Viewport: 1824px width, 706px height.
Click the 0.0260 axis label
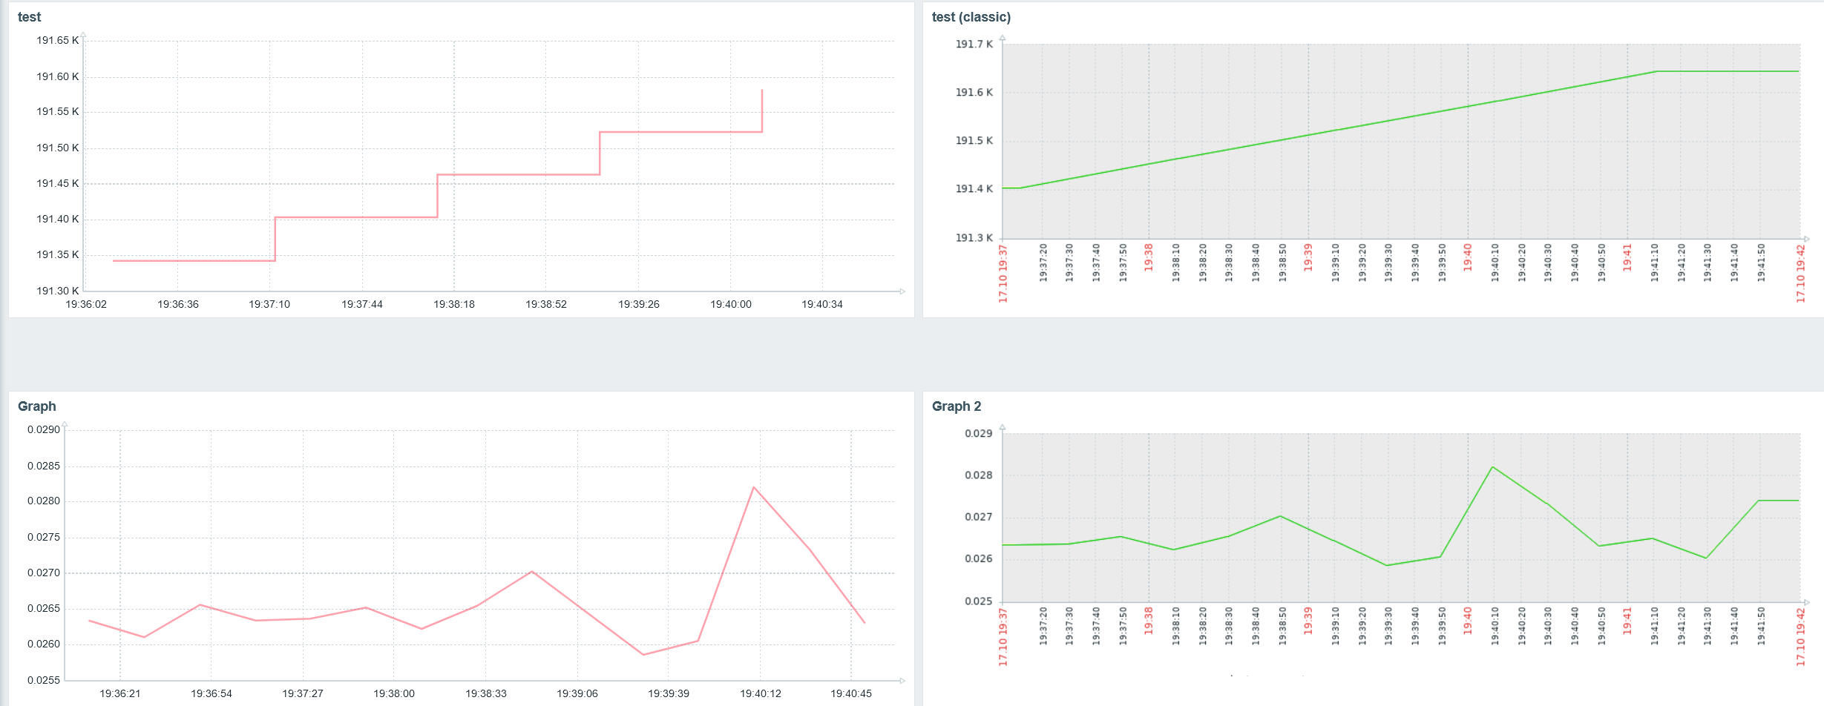44,644
